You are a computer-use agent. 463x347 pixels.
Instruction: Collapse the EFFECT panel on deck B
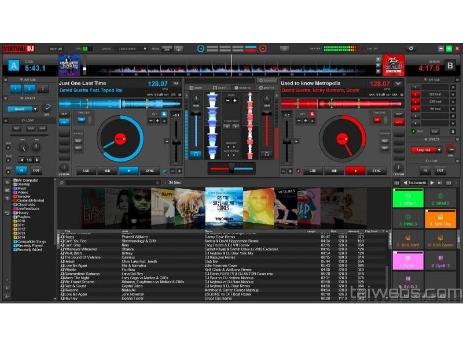(458, 139)
